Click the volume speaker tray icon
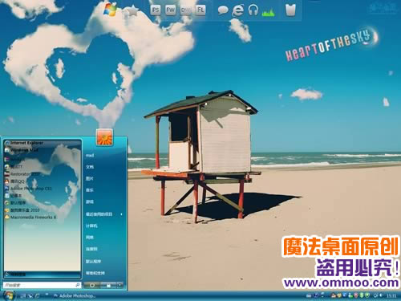This screenshot has height=301, width=401. pyautogui.click(x=380, y=295)
